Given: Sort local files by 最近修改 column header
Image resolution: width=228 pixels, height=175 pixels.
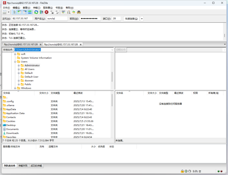Looking at the screenshot, I should 78,93.
